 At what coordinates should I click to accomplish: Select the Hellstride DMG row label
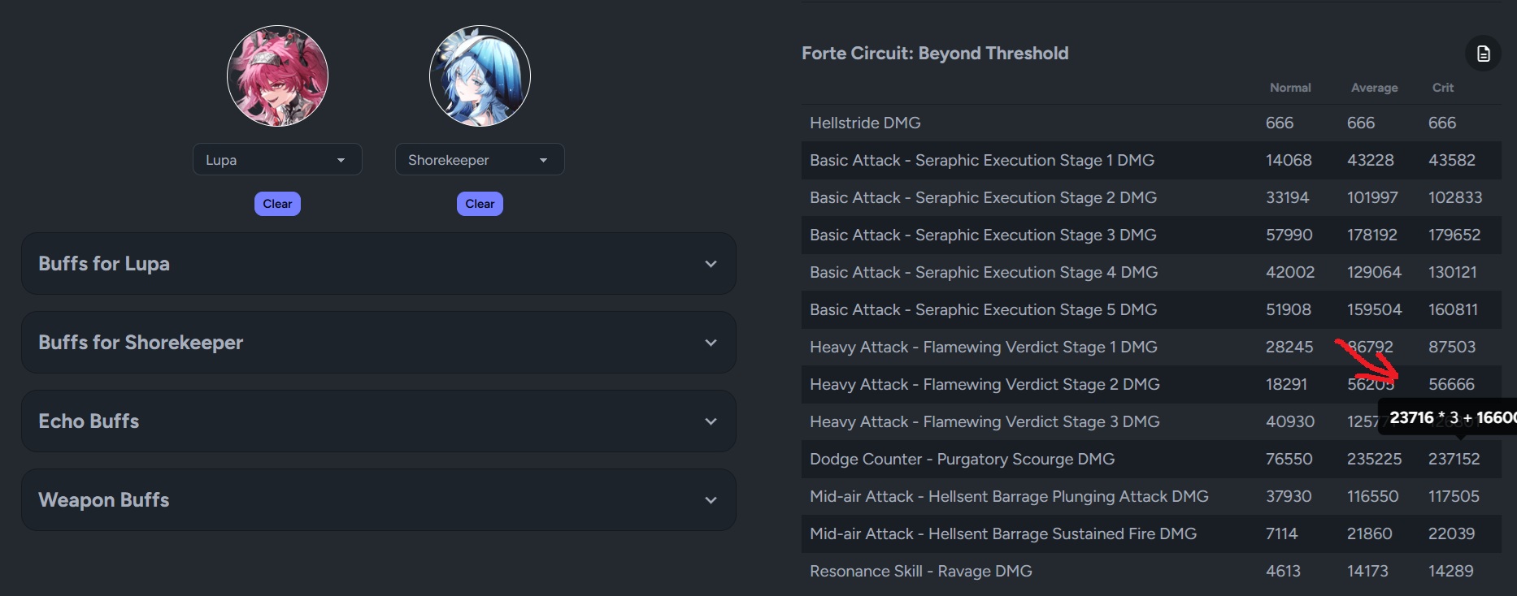865,123
